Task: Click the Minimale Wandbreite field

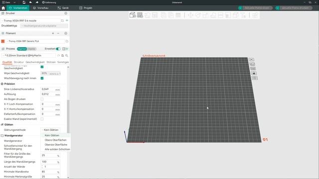Action: pos(51,172)
